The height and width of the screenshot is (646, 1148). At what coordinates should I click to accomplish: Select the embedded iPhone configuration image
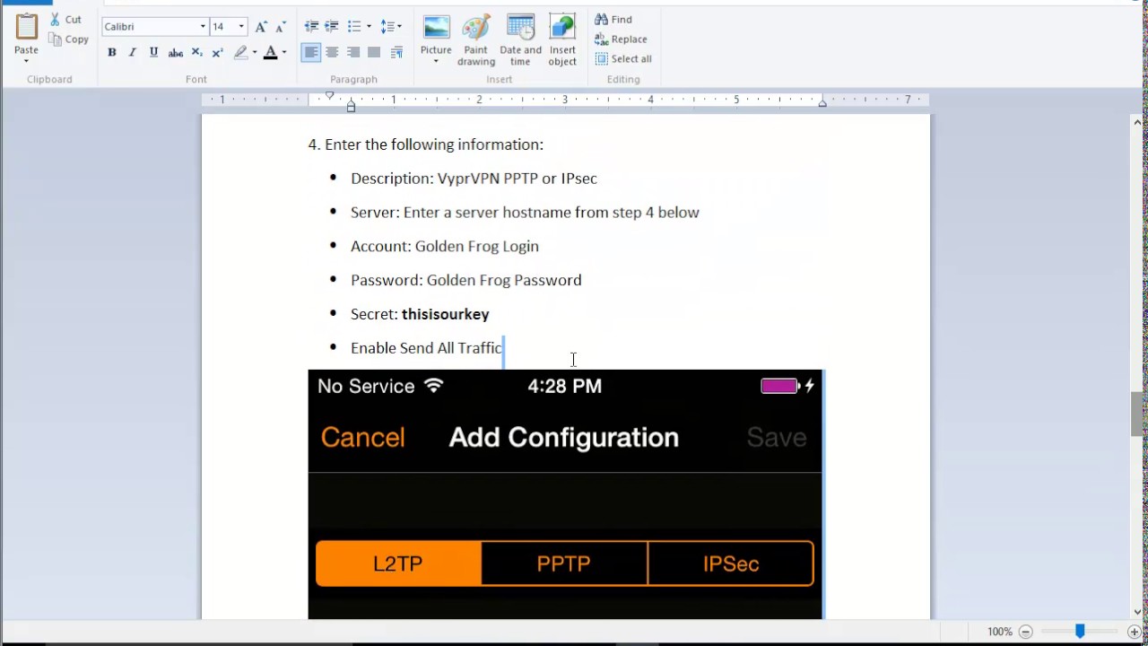pos(565,493)
